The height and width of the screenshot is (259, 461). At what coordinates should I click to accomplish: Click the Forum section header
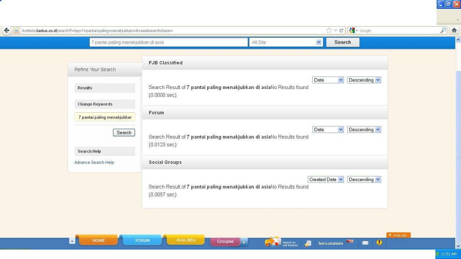265,113
